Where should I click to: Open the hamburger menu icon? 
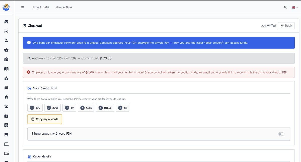point(23,7)
